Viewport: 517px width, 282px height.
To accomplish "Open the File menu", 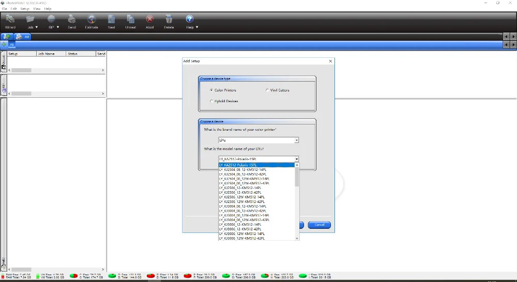I will pyautogui.click(x=4, y=9).
